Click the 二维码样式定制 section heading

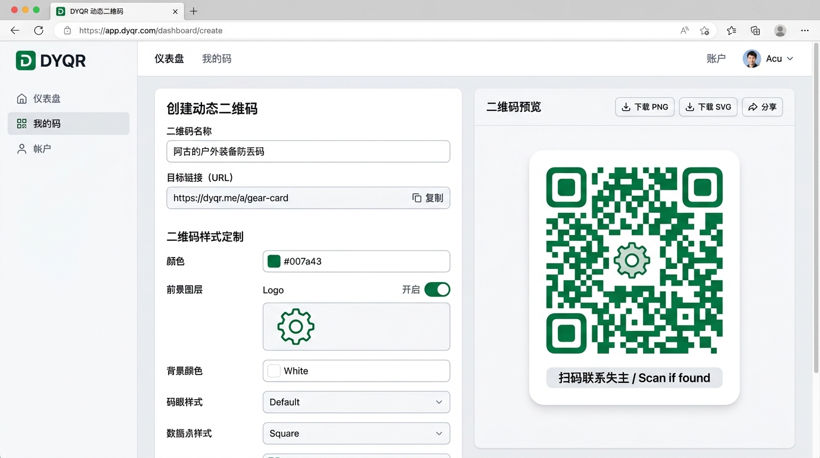[205, 237]
